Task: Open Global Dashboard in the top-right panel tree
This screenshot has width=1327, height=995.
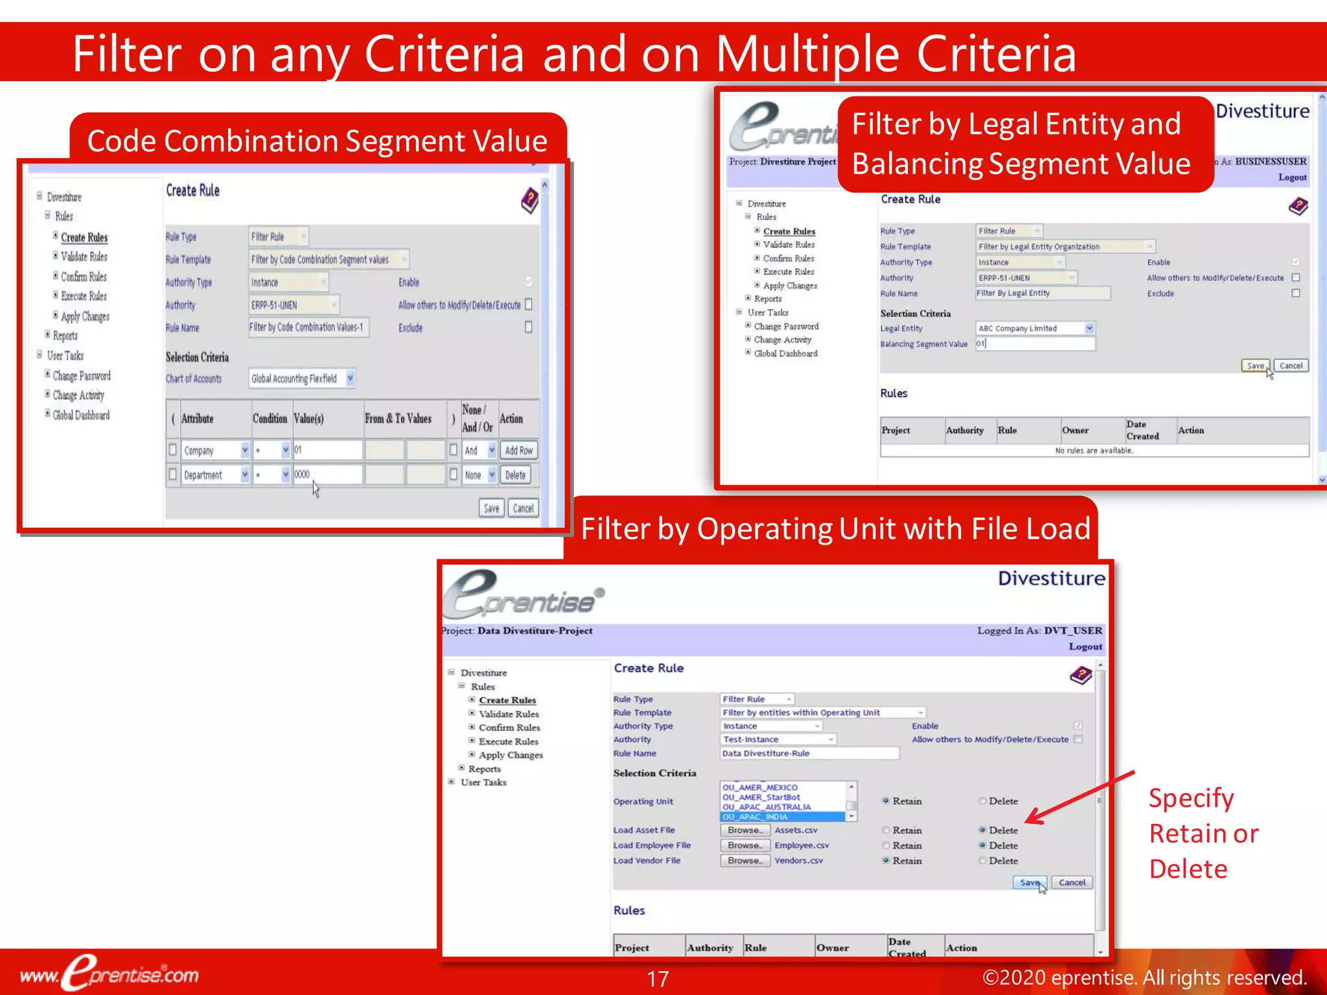Action: tap(785, 354)
